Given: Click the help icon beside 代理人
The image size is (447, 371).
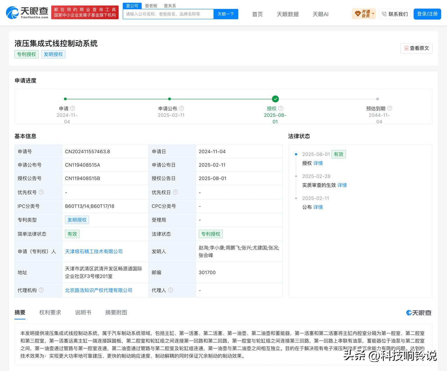Looking at the screenshot, I should (170, 290).
